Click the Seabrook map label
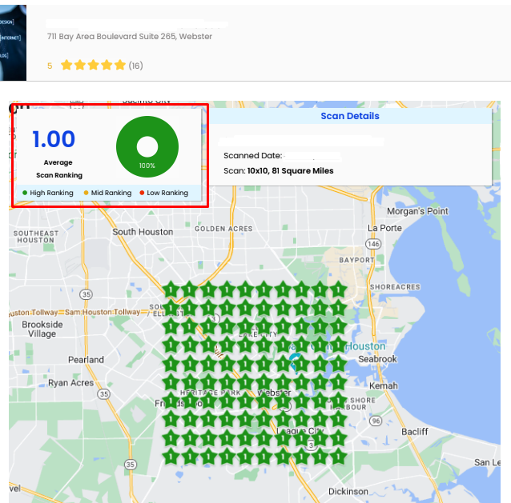Screen dimensions: 511x503 pyautogui.click(x=377, y=359)
